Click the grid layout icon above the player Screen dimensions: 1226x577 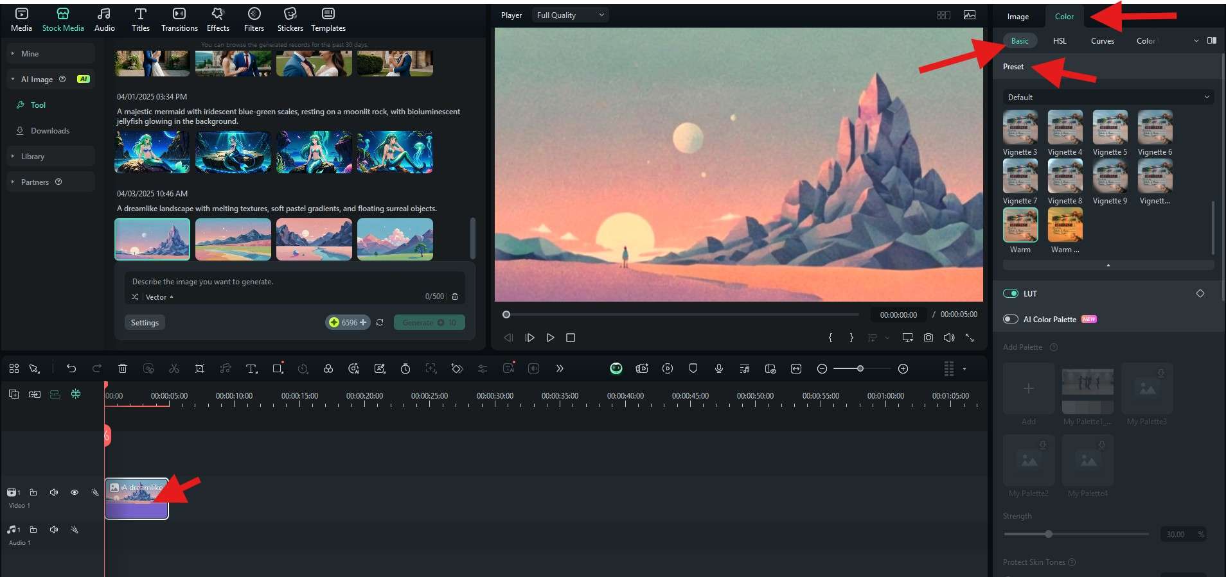pyautogui.click(x=944, y=15)
